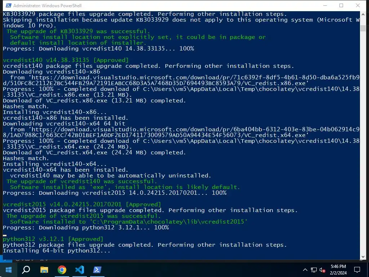Click 'The upgrade of vcredist2015 was successful.'

click(x=84, y=216)
